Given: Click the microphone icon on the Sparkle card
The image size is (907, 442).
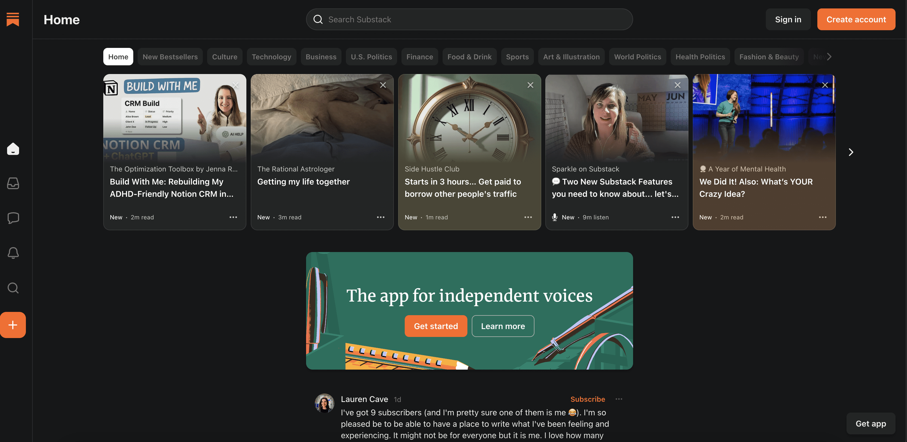Looking at the screenshot, I should click(555, 217).
